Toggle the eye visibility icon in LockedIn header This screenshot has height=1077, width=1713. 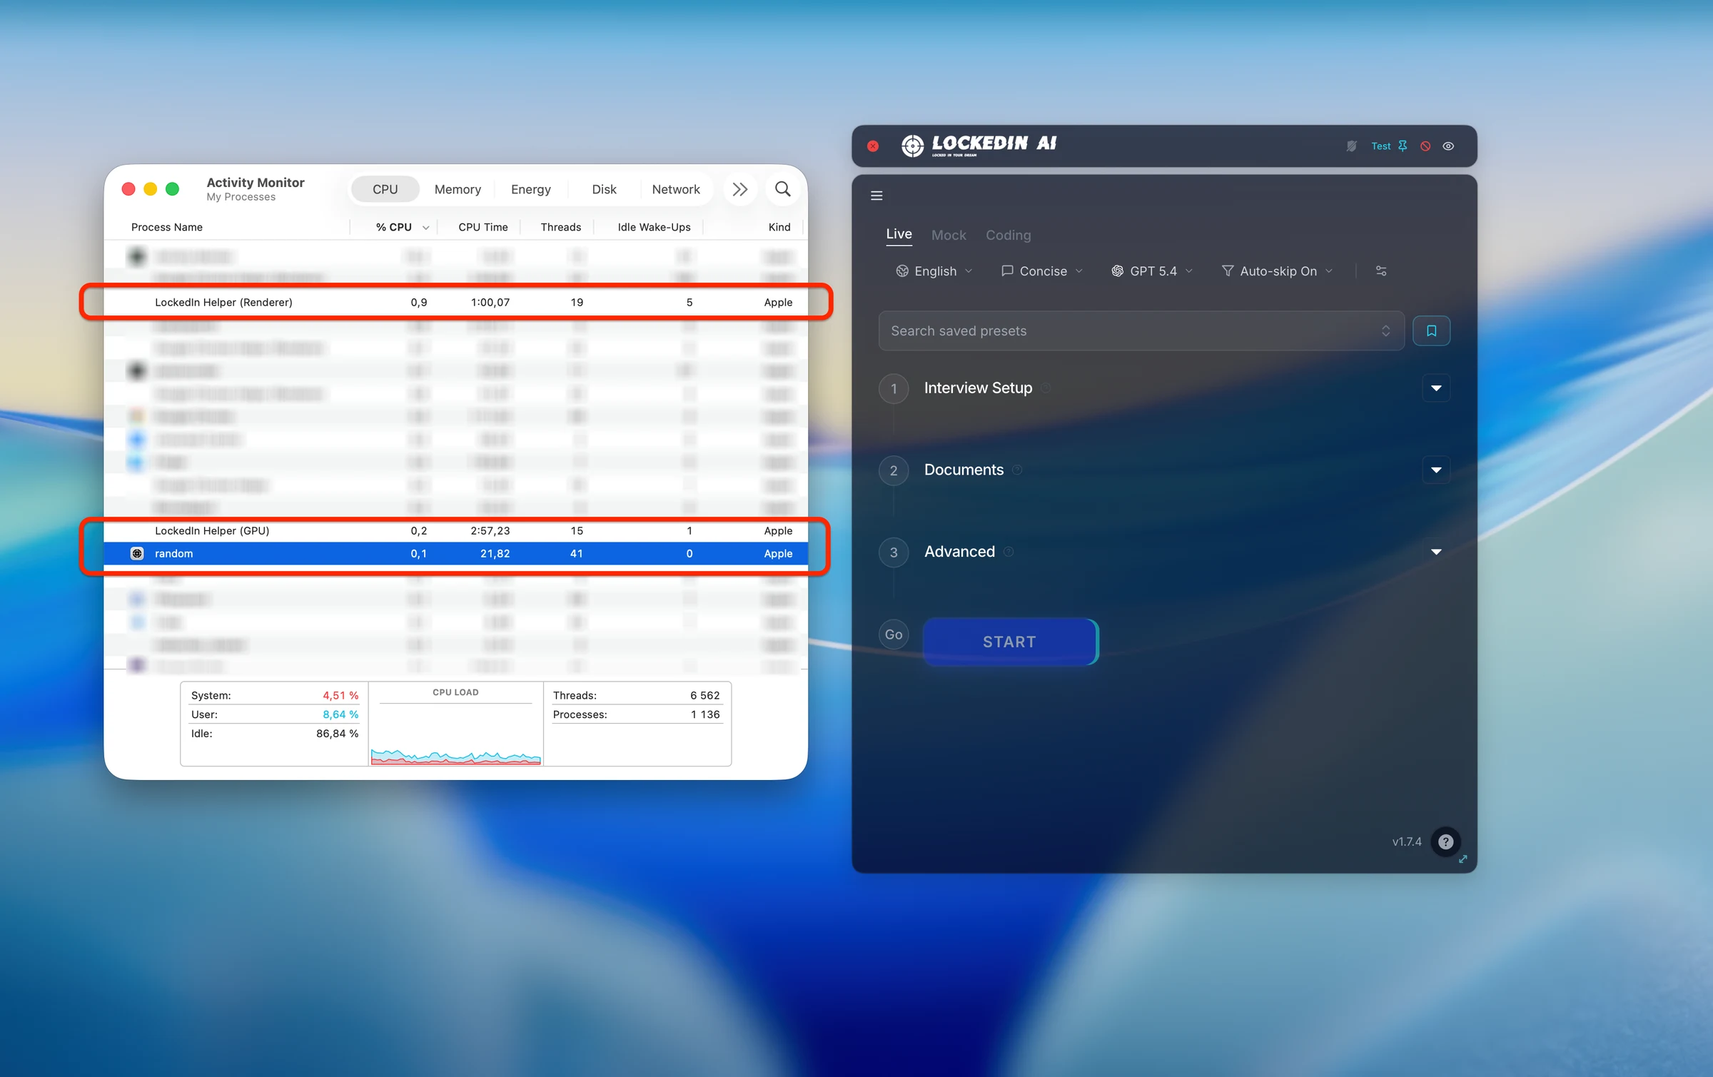(1448, 146)
